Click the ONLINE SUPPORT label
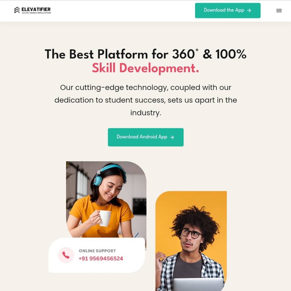The image size is (291, 291). (x=97, y=251)
